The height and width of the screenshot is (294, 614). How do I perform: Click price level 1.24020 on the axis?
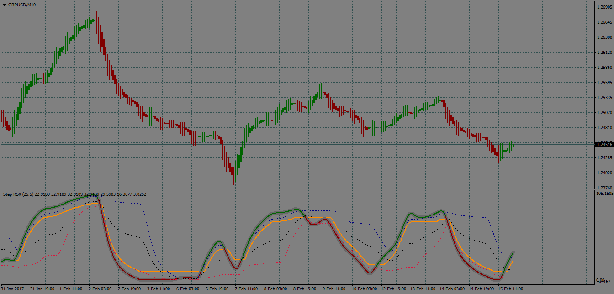pos(605,173)
